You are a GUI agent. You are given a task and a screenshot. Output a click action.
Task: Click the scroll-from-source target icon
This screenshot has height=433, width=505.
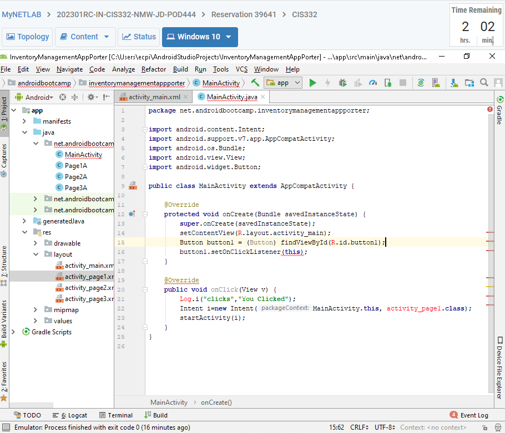pyautogui.click(x=63, y=97)
